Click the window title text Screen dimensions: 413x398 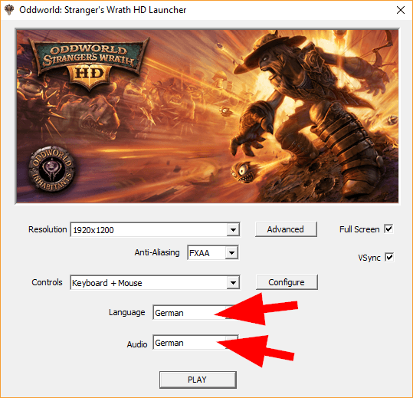coord(103,10)
